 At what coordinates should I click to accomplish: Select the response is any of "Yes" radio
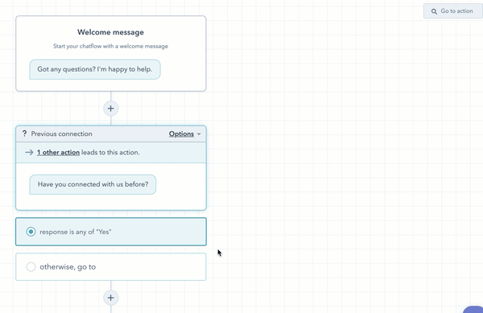pos(31,232)
